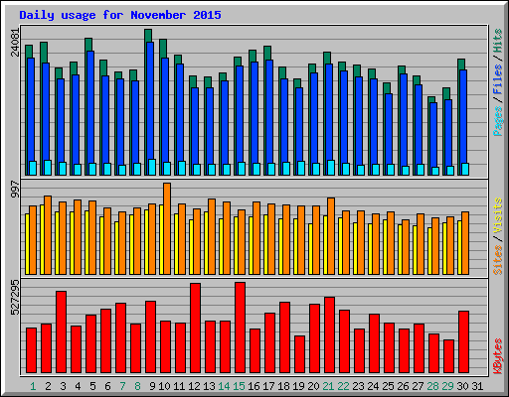Click day label 31 on the x-axis
Viewport: 509px width, 397px height.
point(477,386)
